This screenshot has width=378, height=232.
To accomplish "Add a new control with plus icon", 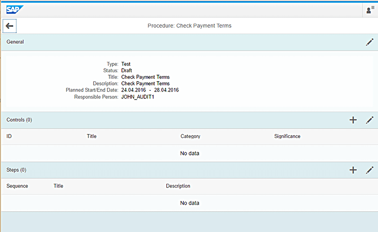I will (x=353, y=120).
